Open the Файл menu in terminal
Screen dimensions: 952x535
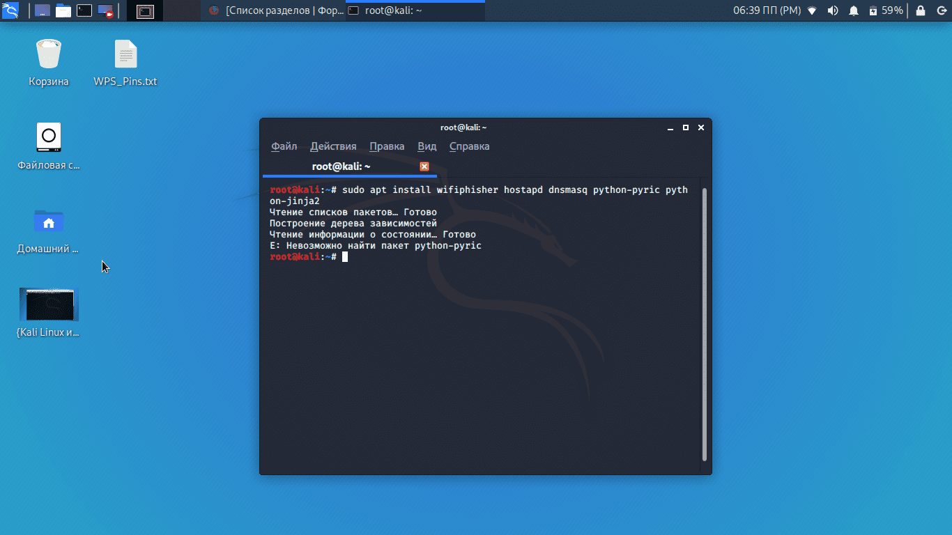coord(284,146)
